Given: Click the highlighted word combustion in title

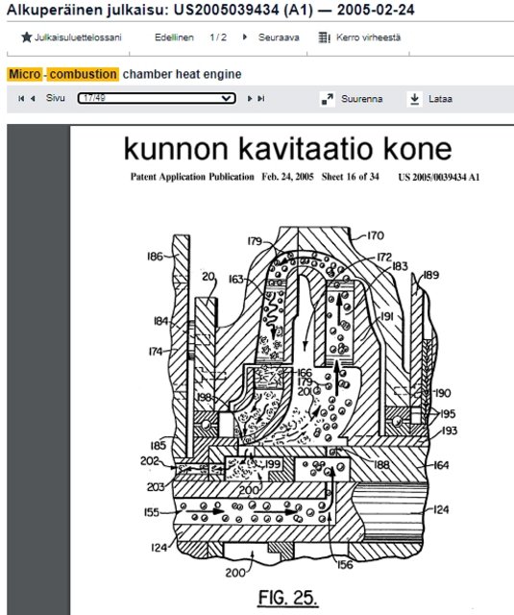Looking at the screenshot, I should tap(84, 74).
